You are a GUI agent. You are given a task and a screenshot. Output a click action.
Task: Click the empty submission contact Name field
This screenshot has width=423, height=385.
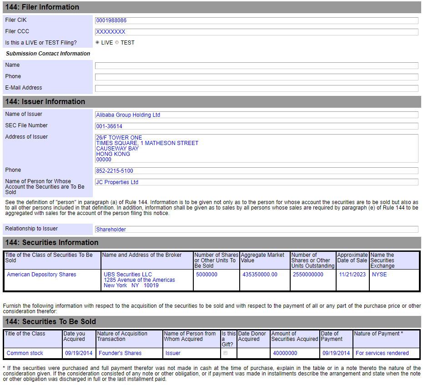point(257,65)
